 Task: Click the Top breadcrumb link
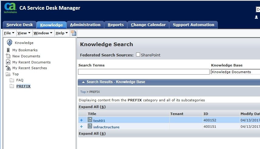83,92
